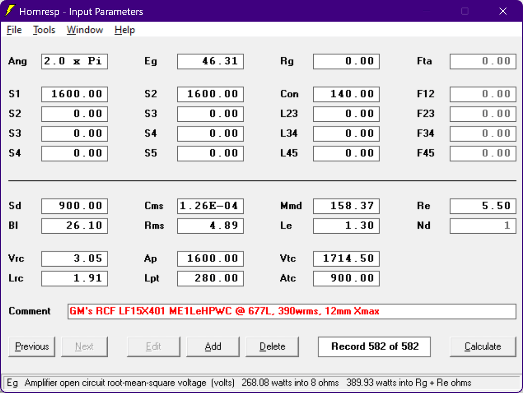Click the Nd field showing 1
Image resolution: width=523 pixels, height=393 pixels.
point(483,226)
